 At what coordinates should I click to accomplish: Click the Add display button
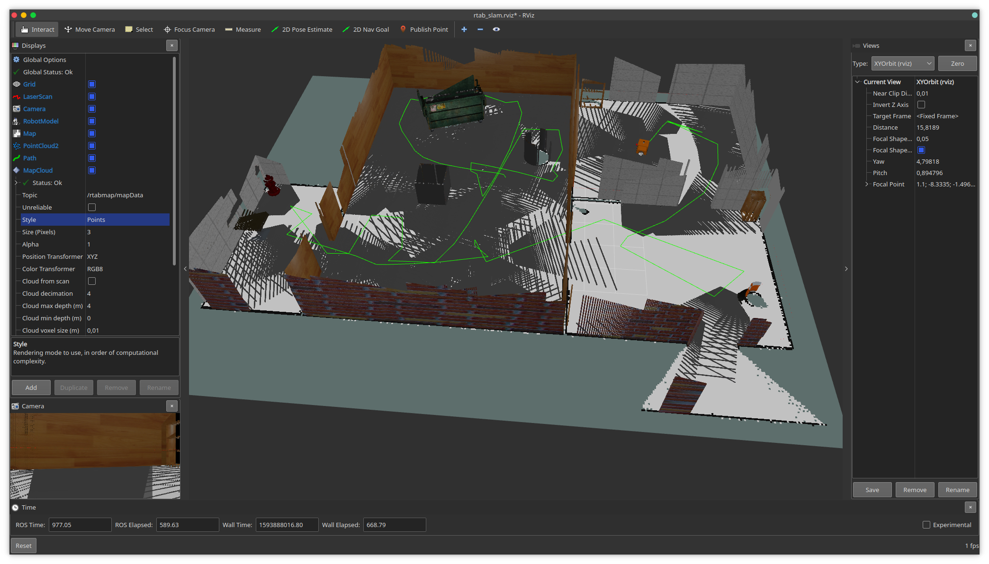coord(31,388)
